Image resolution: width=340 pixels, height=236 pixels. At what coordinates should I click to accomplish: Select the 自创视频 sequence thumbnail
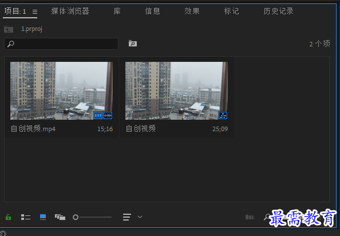coord(176,91)
